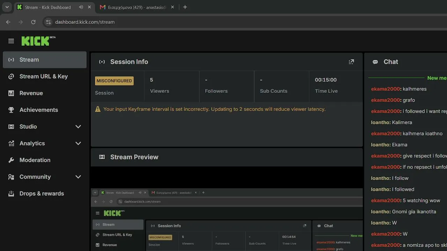This screenshot has width=447, height=251.
Task: Click Ioantho on the Ekama message
Action: (381, 145)
